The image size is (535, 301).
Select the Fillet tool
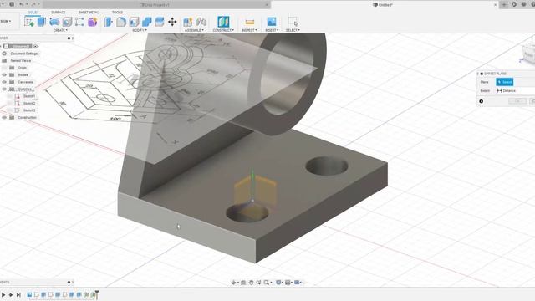click(x=121, y=22)
